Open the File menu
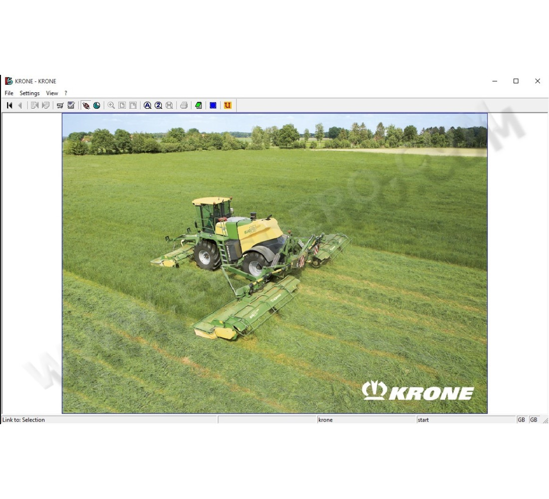The width and height of the screenshot is (549, 499). point(8,93)
